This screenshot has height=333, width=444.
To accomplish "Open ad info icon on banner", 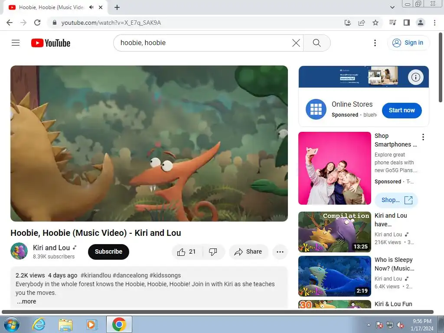I will pyautogui.click(x=415, y=77).
